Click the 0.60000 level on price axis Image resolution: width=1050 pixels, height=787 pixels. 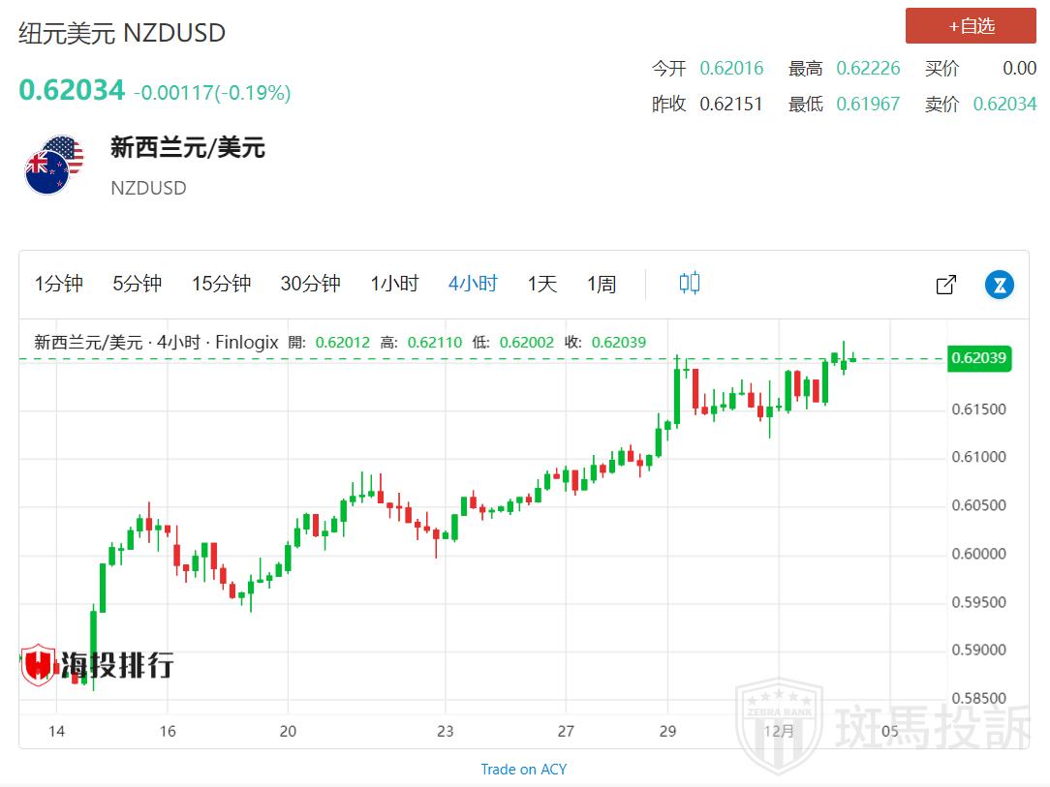point(979,554)
